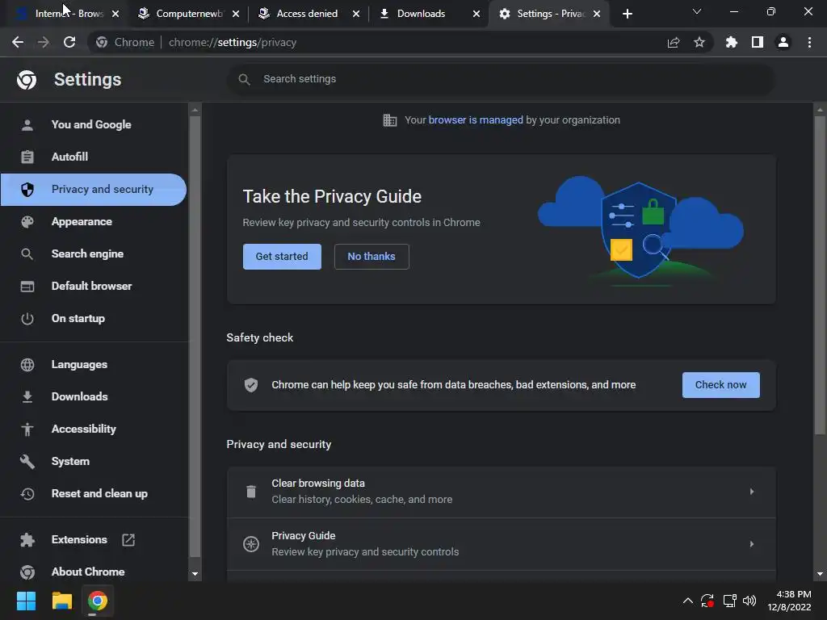The image size is (827, 620).
Task: Click the Search settings field
Action: pyautogui.click(x=501, y=79)
